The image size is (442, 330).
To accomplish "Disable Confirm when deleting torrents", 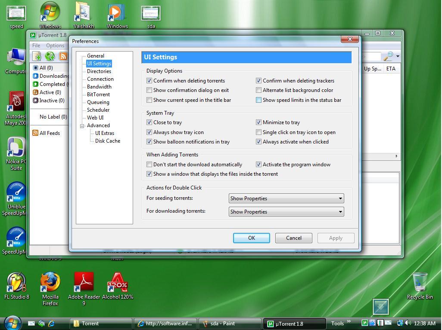I will point(149,80).
